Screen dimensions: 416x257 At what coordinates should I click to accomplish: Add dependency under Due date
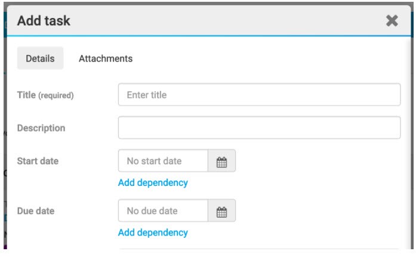coord(153,232)
